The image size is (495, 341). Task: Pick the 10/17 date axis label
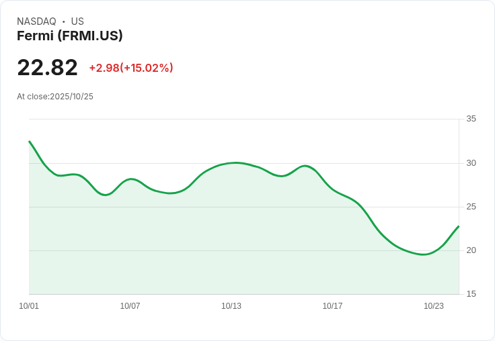pyautogui.click(x=332, y=306)
